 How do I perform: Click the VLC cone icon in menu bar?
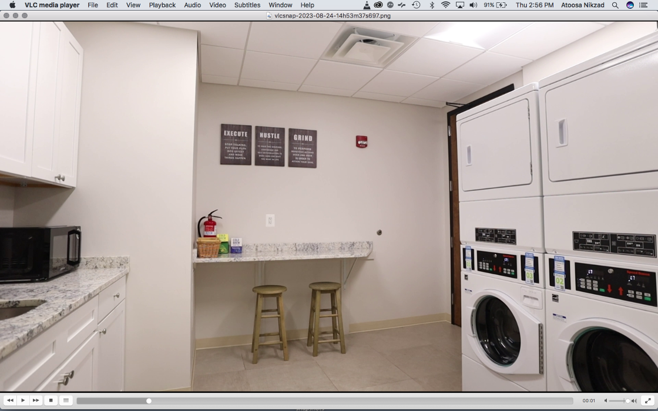(x=367, y=5)
